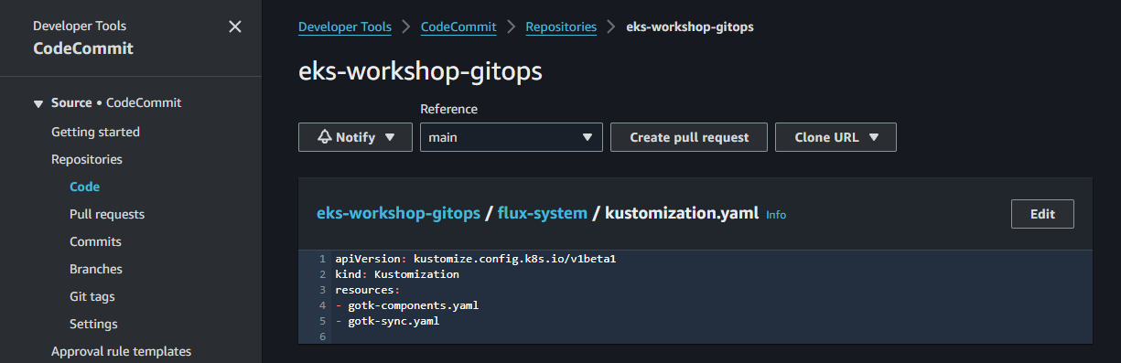1121x363 pixels.
Task: Click the Edit file button
Action: coord(1042,214)
